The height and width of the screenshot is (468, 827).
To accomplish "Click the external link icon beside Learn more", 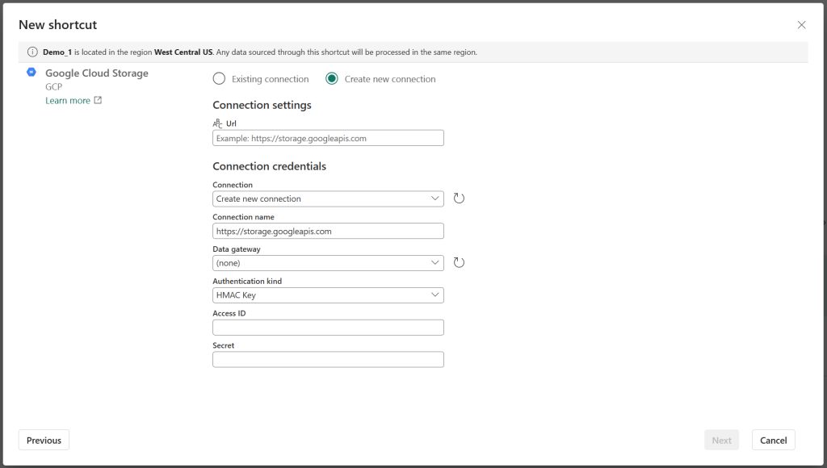I will pyautogui.click(x=98, y=100).
